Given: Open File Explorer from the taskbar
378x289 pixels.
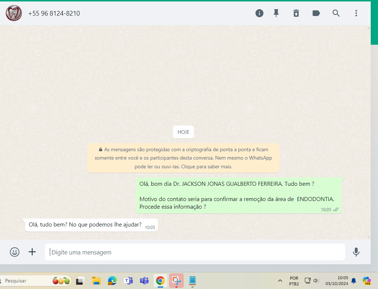Looking at the screenshot, I should tap(96, 281).
